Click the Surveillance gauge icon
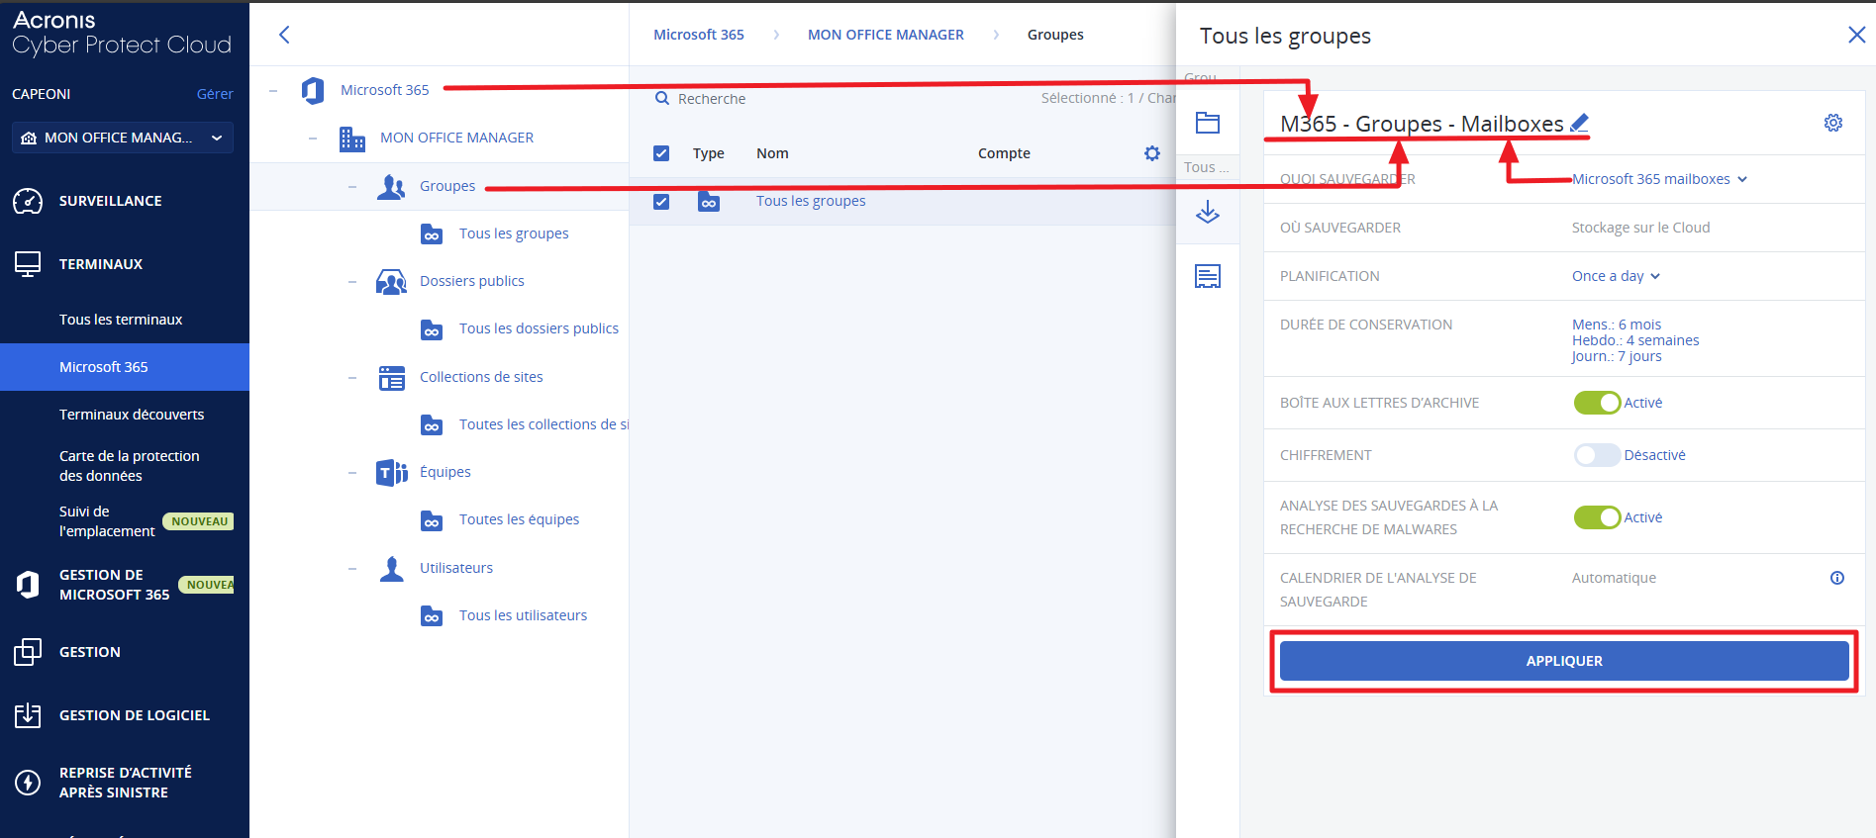Screen dimensions: 1876x838 tap(28, 201)
